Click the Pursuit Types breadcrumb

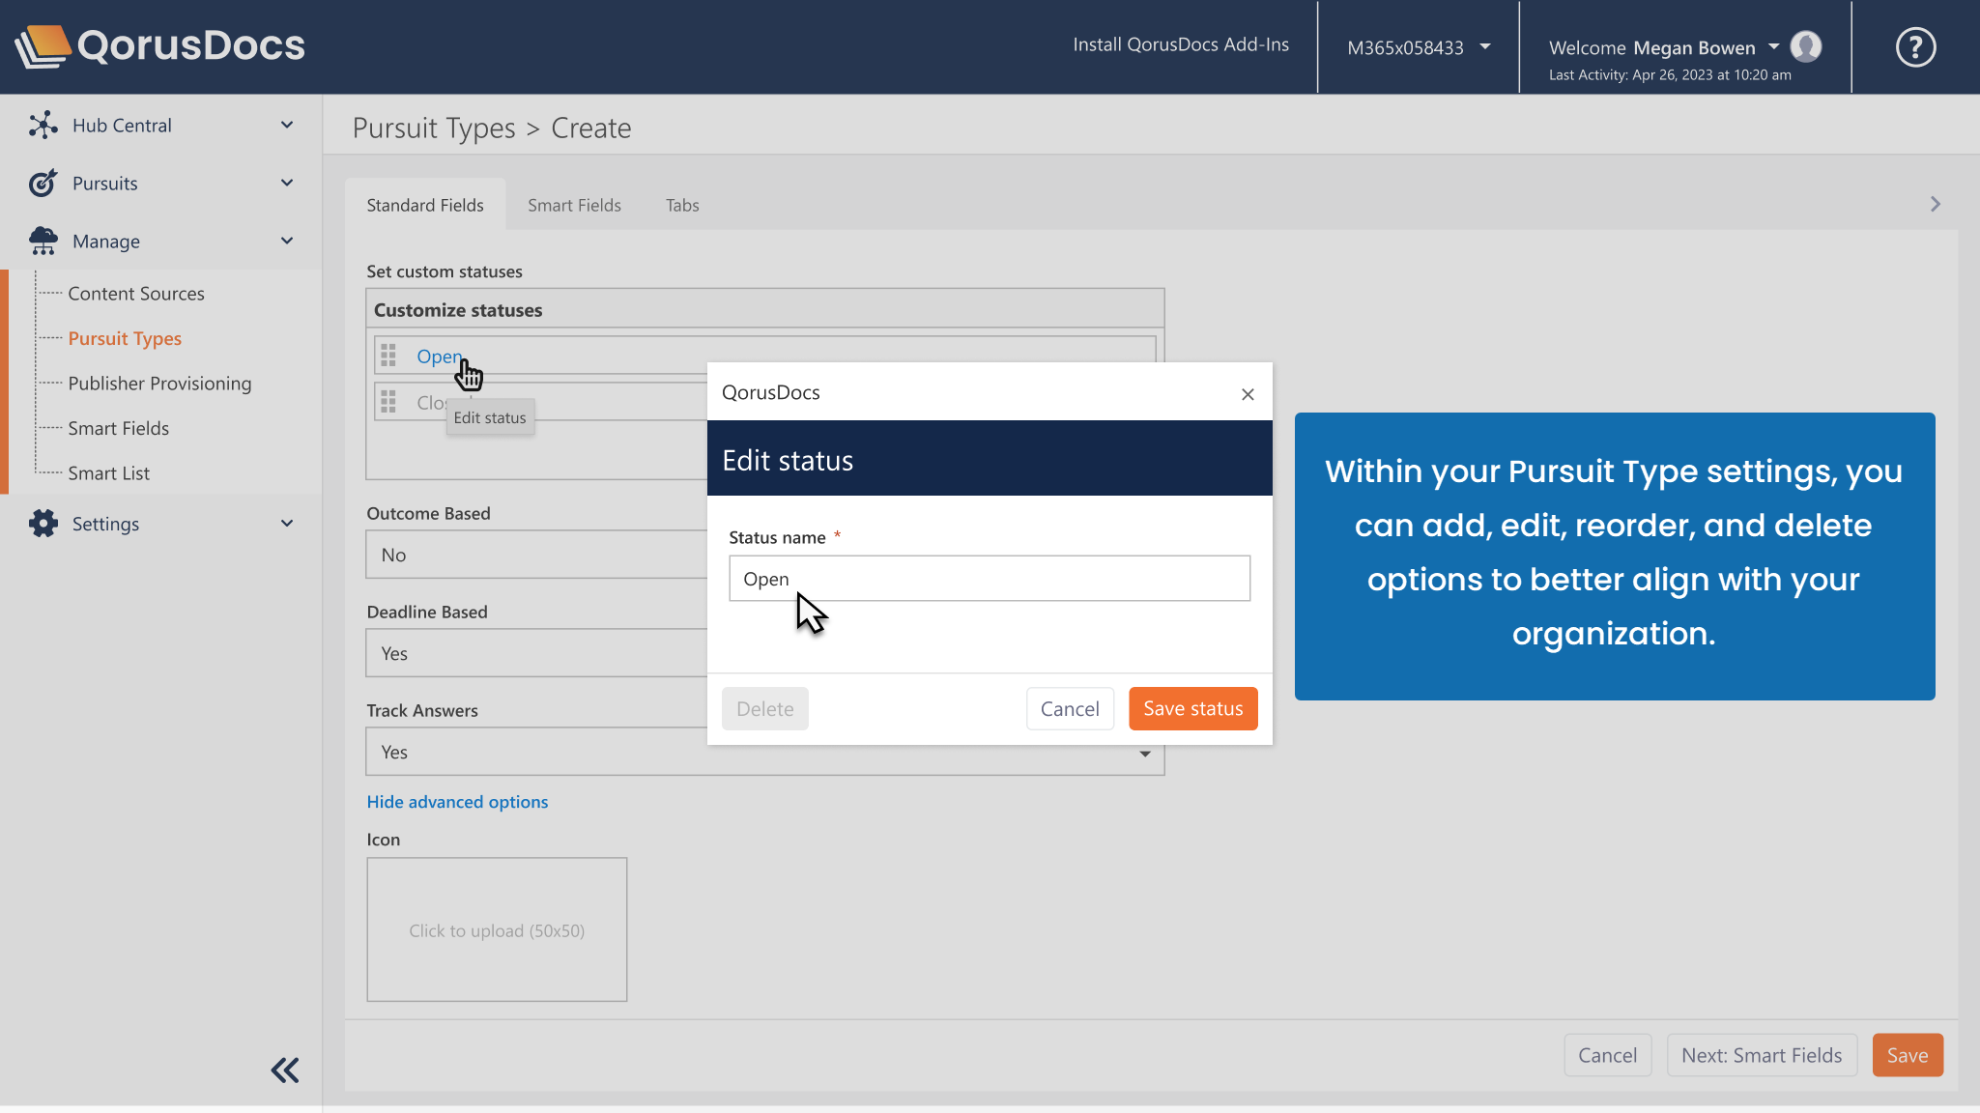[x=434, y=128]
